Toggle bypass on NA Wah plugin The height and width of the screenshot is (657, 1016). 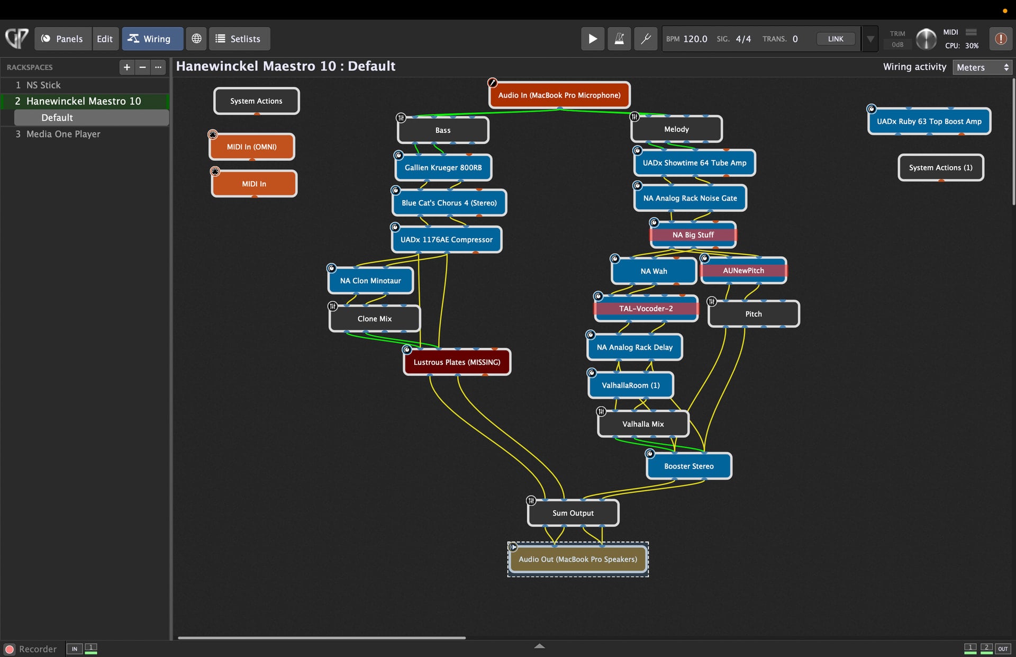point(615,259)
